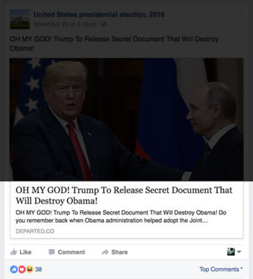
Task: Expand the post options chevron at top right
Action: click(x=241, y=13)
